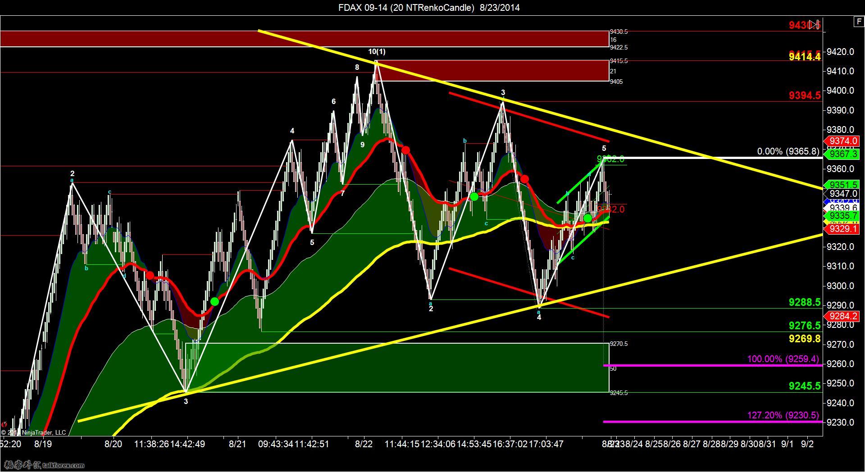Screen dimensions: 865x472
Task: Select the red 9284.2 price marker
Action: [841, 316]
